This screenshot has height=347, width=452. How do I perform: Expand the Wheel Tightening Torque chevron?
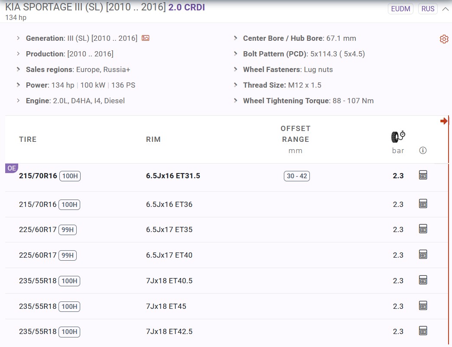click(235, 100)
